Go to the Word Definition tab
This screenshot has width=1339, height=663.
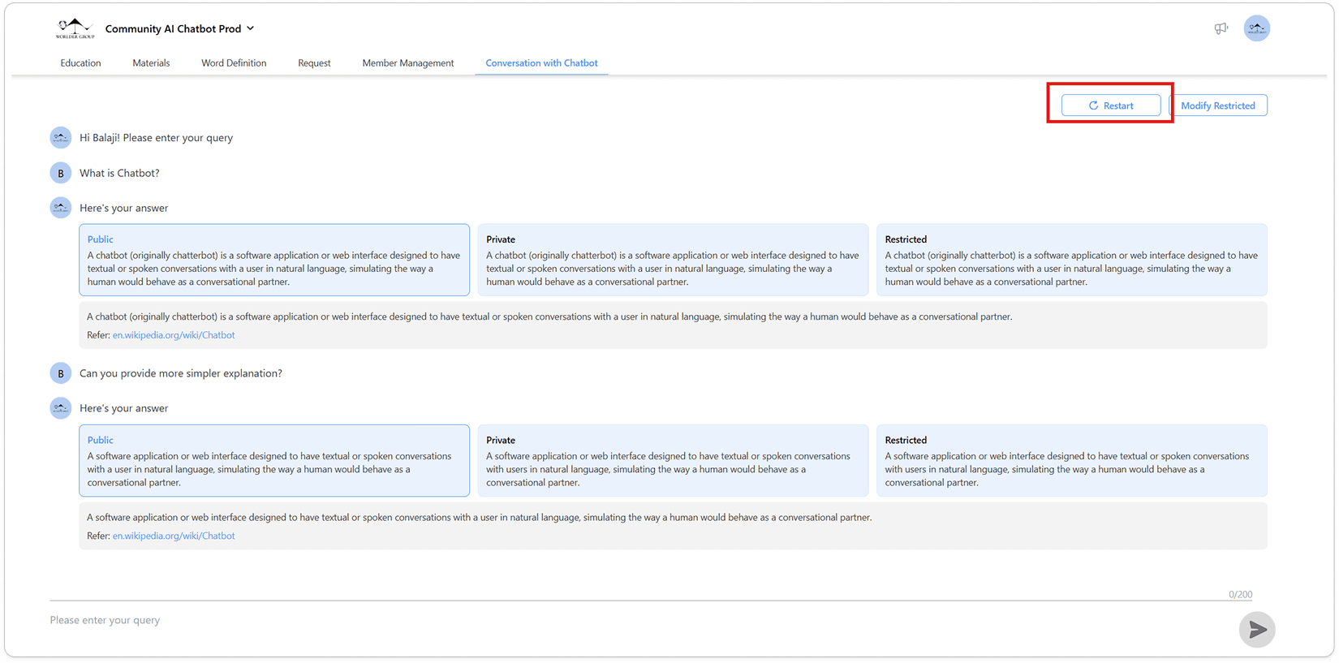point(234,63)
